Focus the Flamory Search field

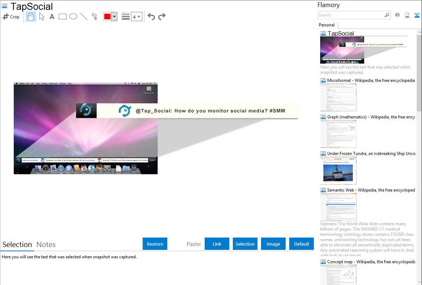(350, 15)
